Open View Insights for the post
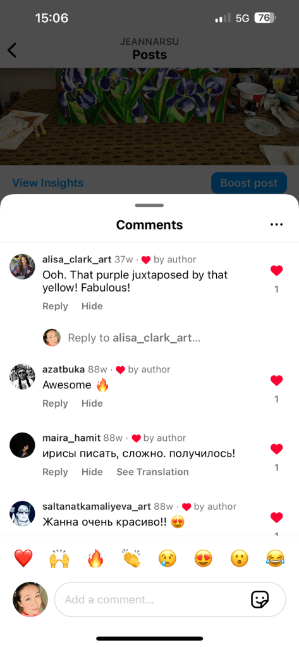 pos(48,183)
